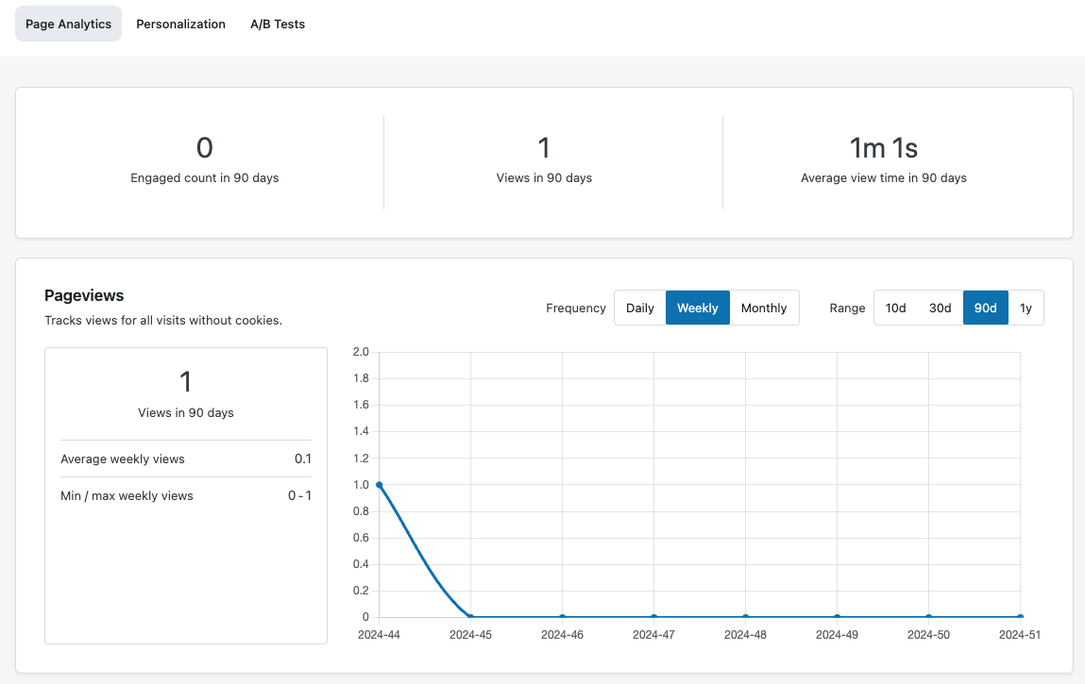Expand range to 1y
The width and height of the screenshot is (1085, 684).
(x=1026, y=308)
